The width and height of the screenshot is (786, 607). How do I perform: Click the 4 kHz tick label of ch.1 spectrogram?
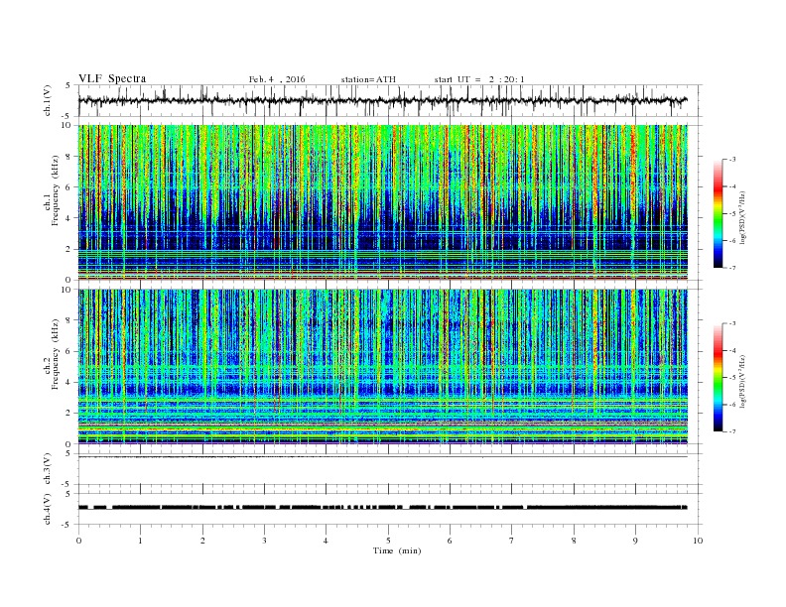[69, 218]
